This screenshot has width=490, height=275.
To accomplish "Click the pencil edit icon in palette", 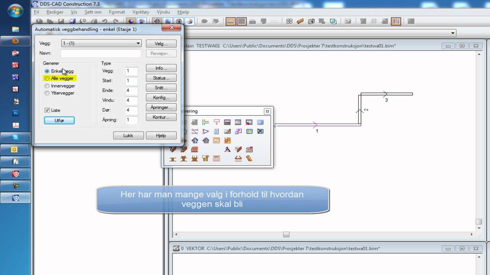I will click(x=227, y=131).
